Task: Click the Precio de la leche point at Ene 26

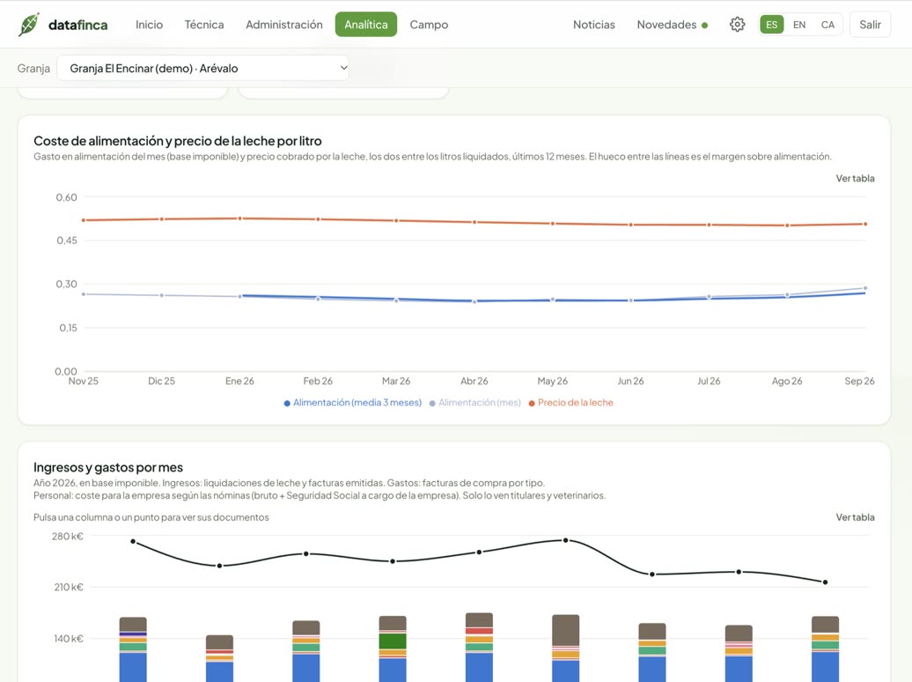Action: (x=239, y=219)
